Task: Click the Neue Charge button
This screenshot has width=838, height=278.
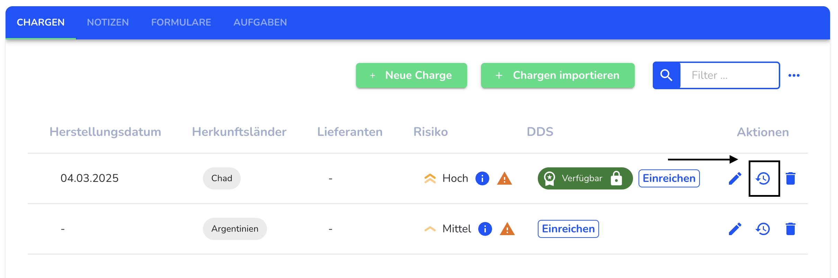Action: pos(411,75)
